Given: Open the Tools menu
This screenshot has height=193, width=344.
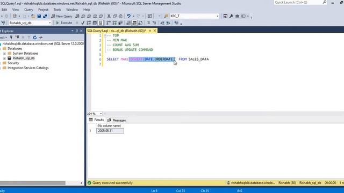Looking at the screenshot, I should tap(58, 10).
